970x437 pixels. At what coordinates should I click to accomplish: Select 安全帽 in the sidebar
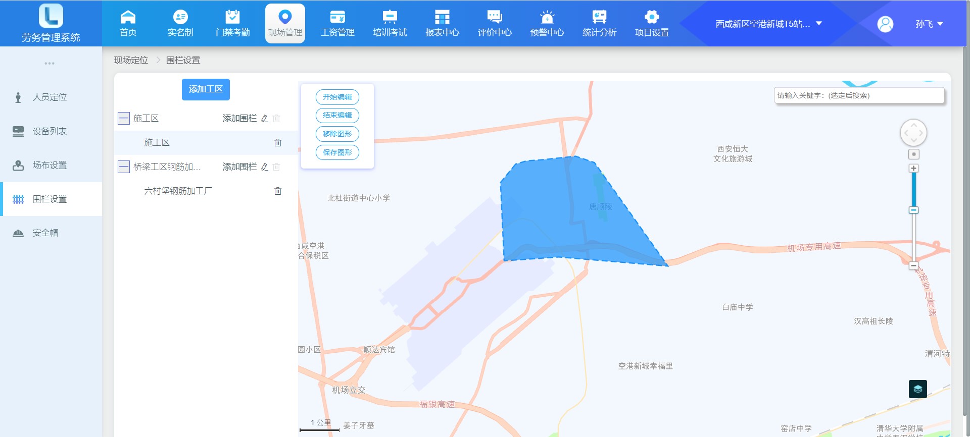click(x=45, y=233)
